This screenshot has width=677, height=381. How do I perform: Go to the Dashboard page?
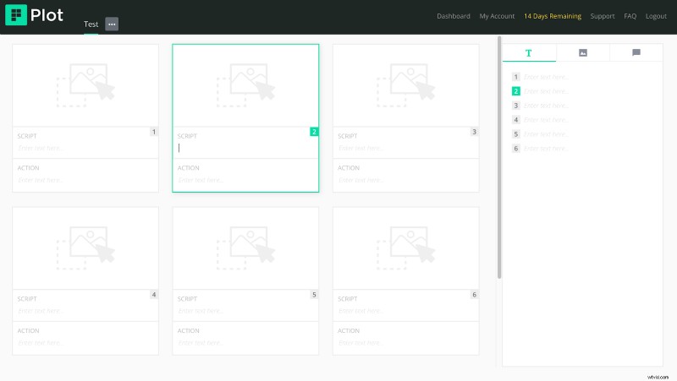(x=454, y=16)
